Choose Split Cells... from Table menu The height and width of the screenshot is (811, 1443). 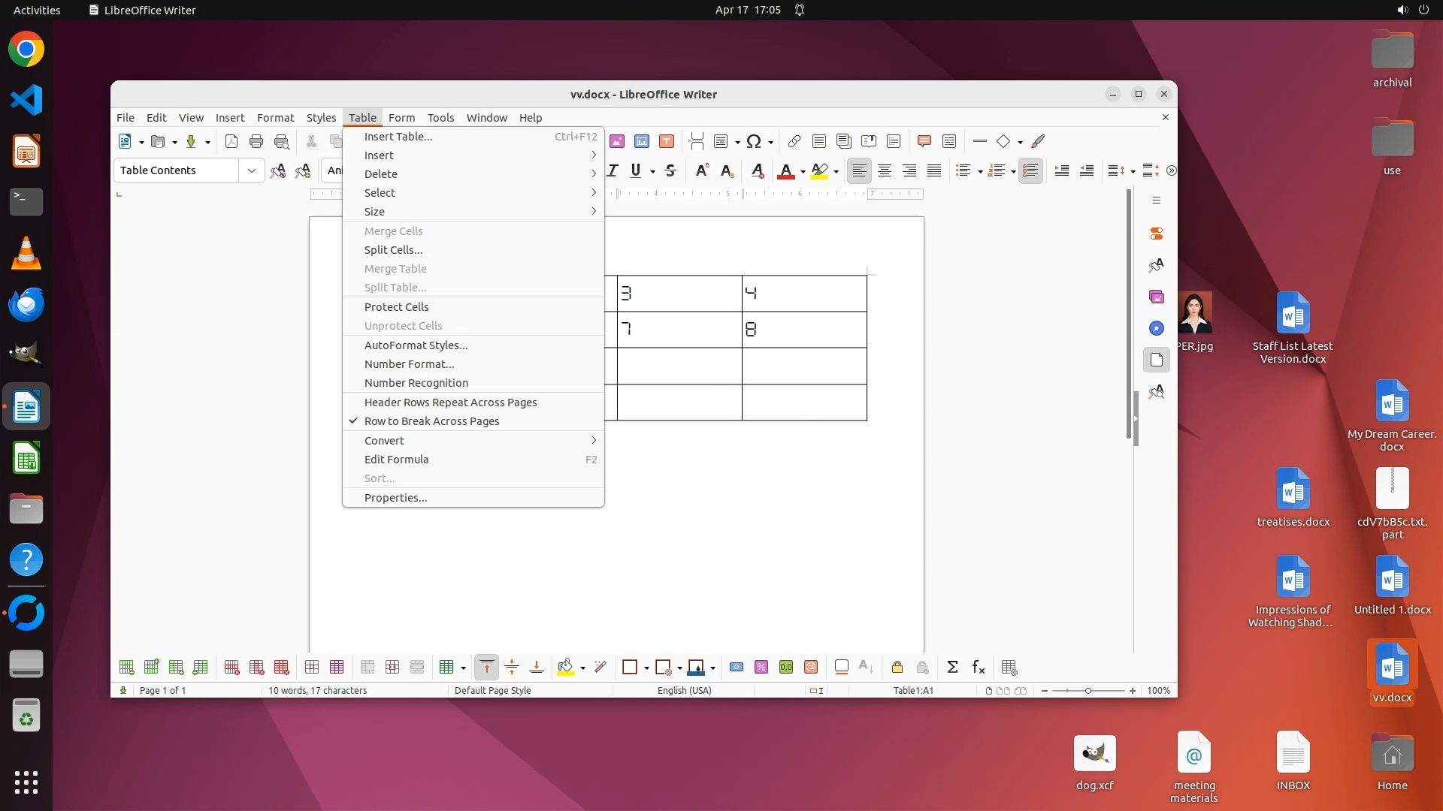tap(393, 250)
